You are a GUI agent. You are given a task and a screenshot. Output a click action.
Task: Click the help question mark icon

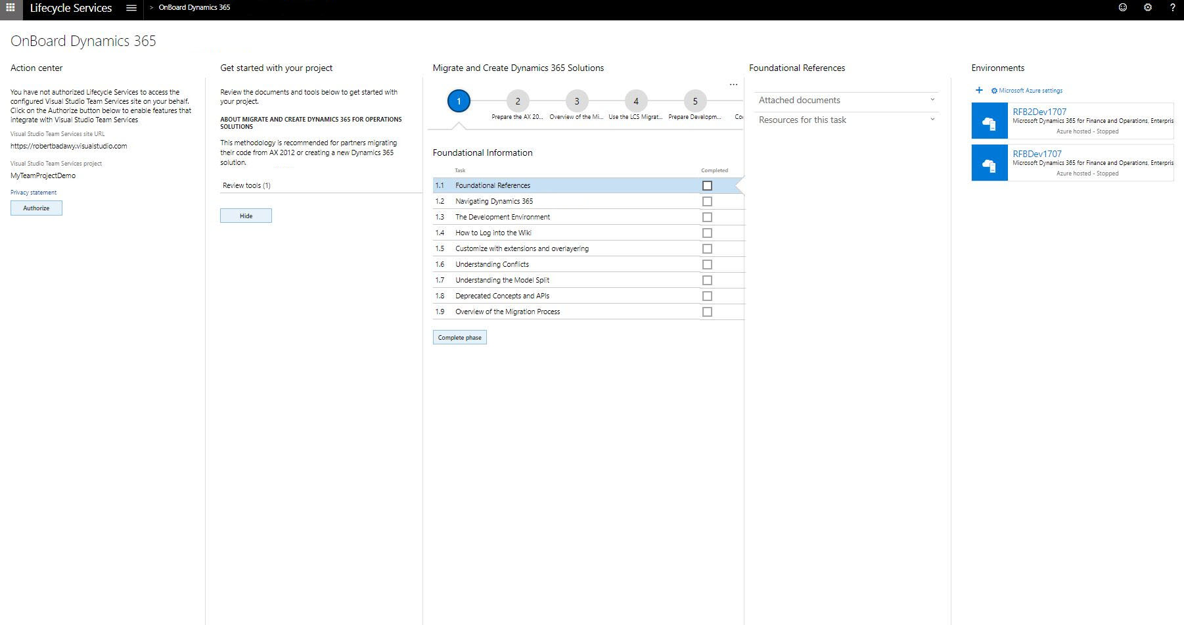click(1172, 7)
